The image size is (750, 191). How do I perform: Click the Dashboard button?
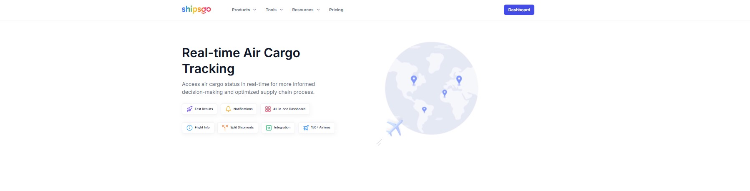click(x=519, y=10)
